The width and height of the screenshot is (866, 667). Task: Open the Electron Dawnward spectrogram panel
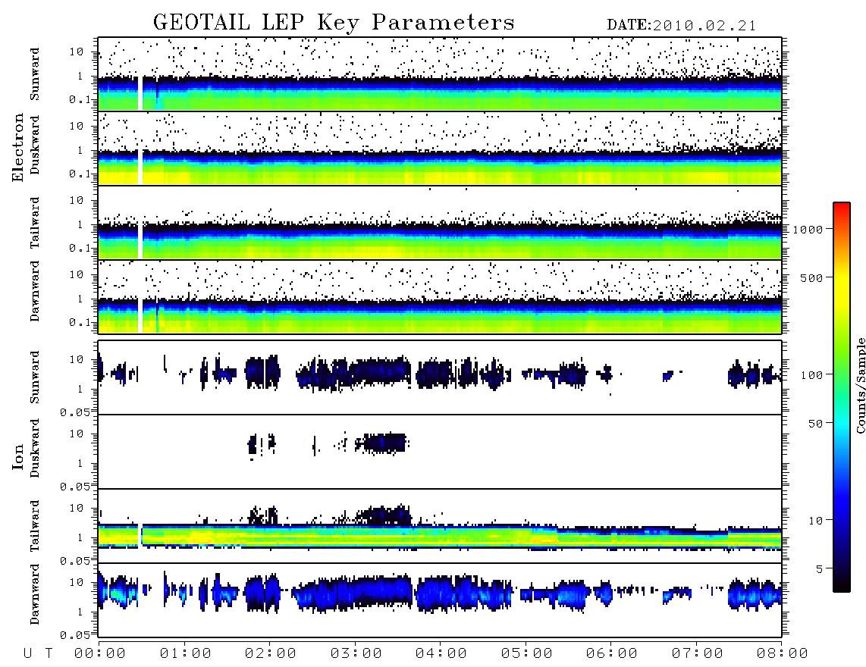[x=440, y=296]
